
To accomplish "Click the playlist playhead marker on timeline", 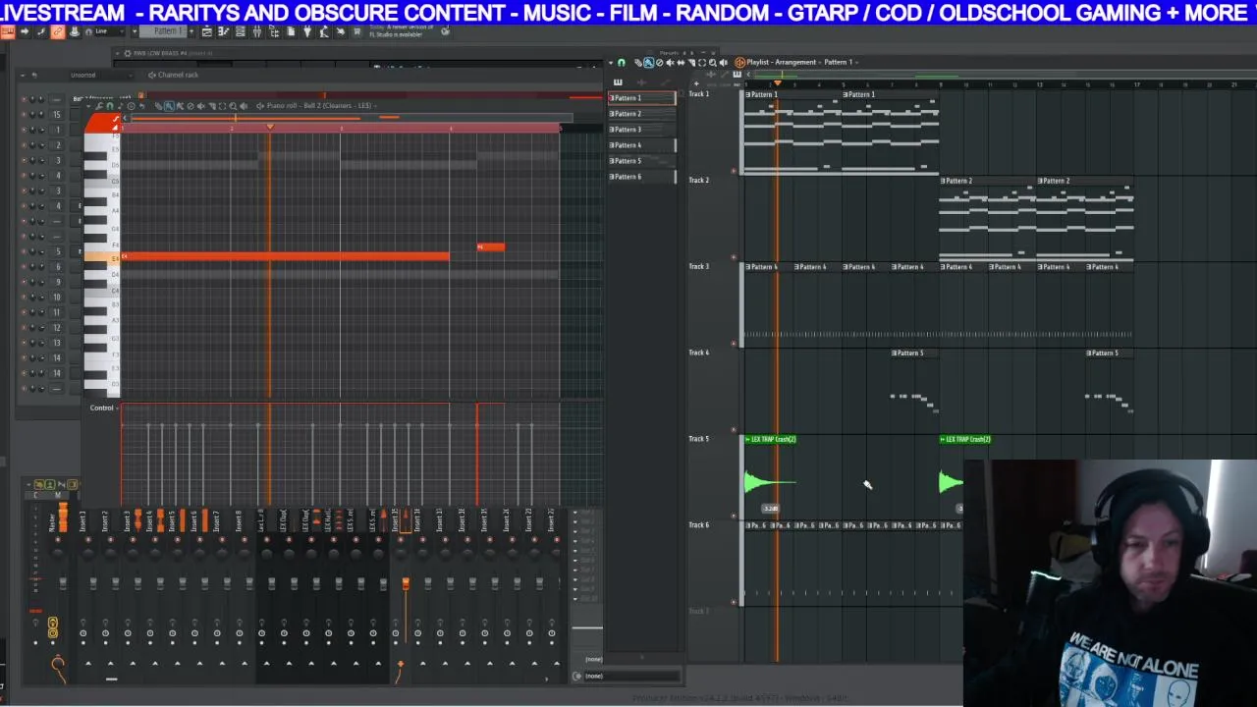I will click(778, 82).
